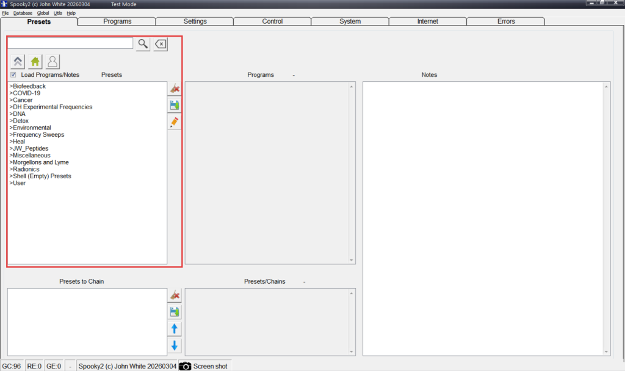The height and width of the screenshot is (371, 625).
Task: Click into the preset search text field
Action: click(70, 43)
